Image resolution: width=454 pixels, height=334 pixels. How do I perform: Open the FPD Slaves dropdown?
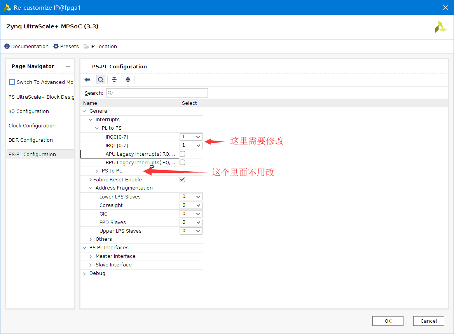point(191,223)
